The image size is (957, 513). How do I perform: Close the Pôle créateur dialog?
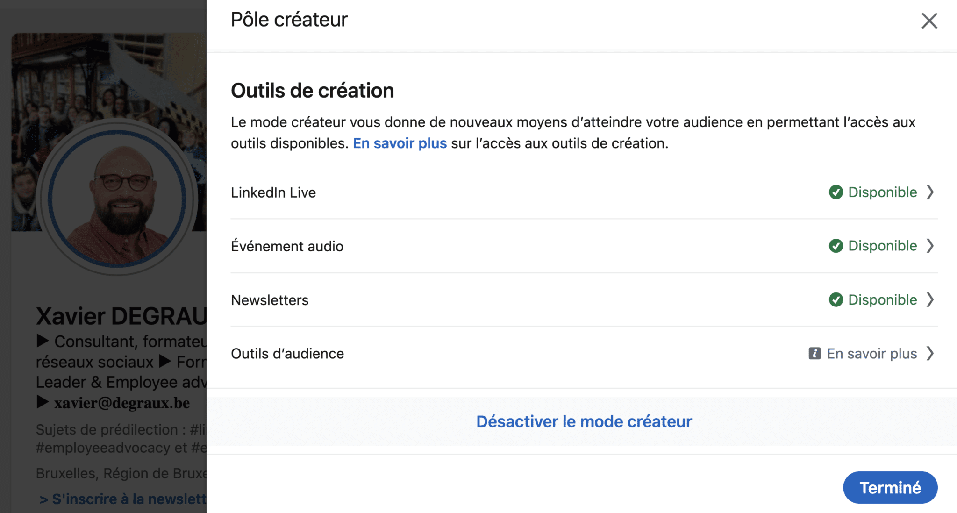[x=929, y=21]
